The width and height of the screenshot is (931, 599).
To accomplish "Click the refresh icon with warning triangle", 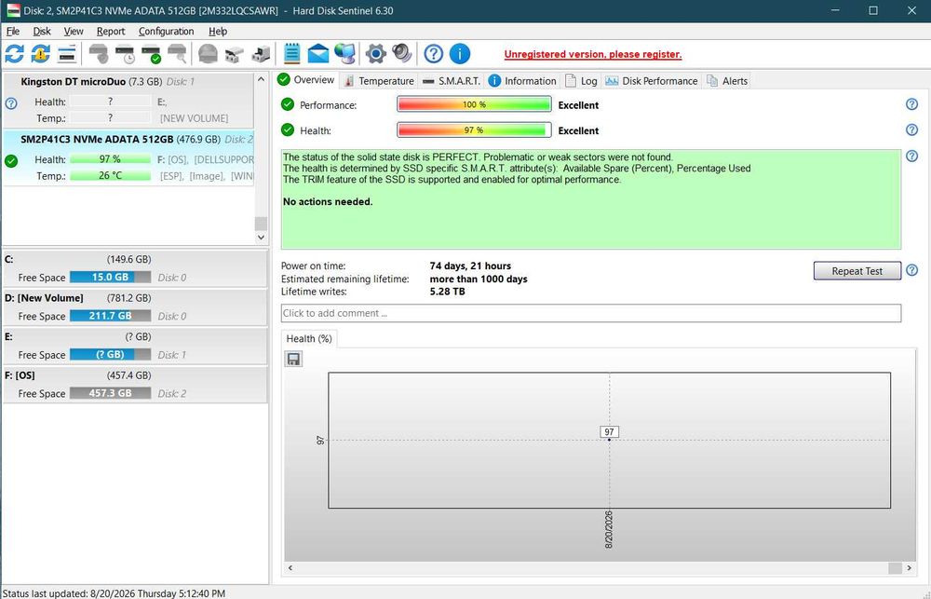I will tap(40, 54).
